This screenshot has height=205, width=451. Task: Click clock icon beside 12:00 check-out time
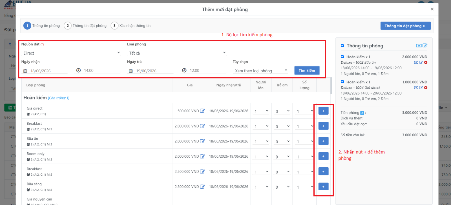point(184,70)
